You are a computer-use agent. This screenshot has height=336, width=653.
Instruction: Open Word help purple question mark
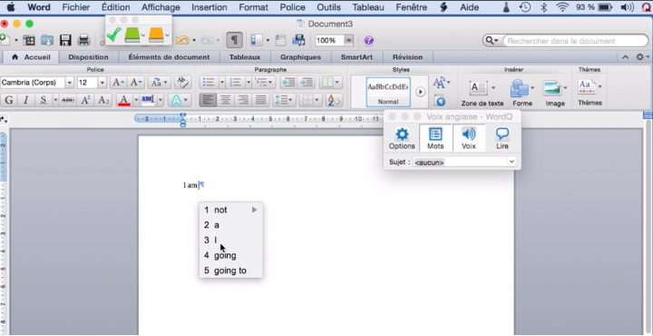click(368, 41)
